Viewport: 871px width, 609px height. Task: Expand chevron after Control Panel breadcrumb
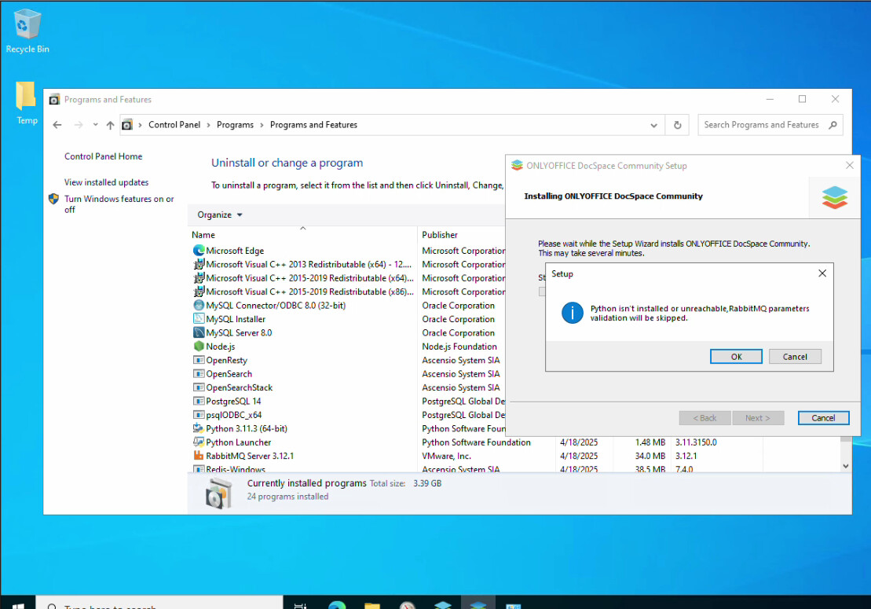(209, 125)
